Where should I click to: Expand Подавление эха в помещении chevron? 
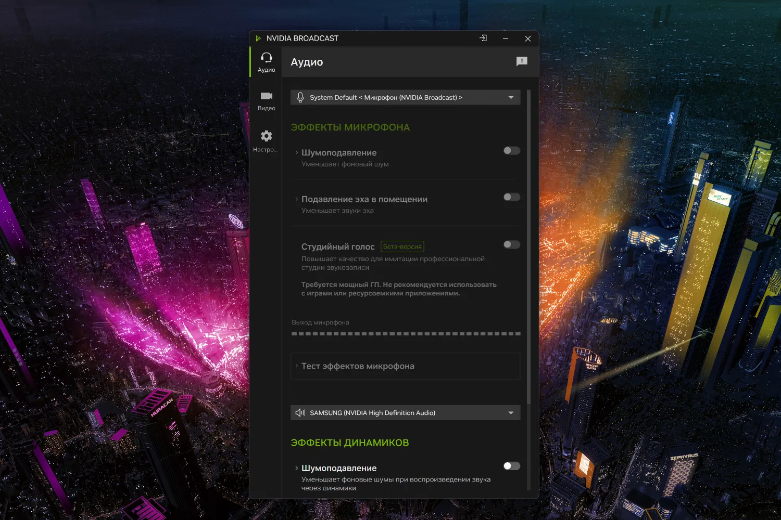pyautogui.click(x=297, y=199)
